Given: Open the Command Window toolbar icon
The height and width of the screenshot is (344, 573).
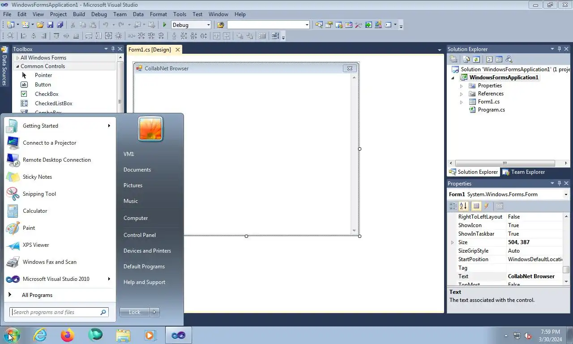Looking at the screenshot, I should point(388,25).
